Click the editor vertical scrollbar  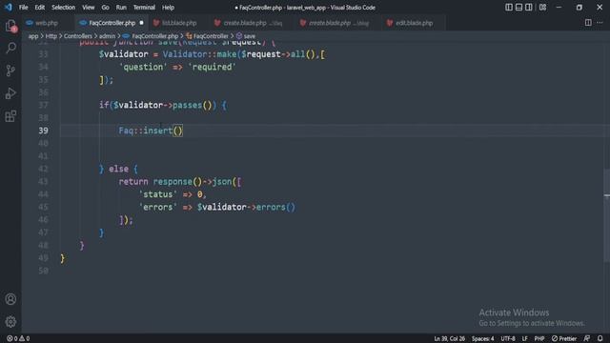click(x=606, y=216)
